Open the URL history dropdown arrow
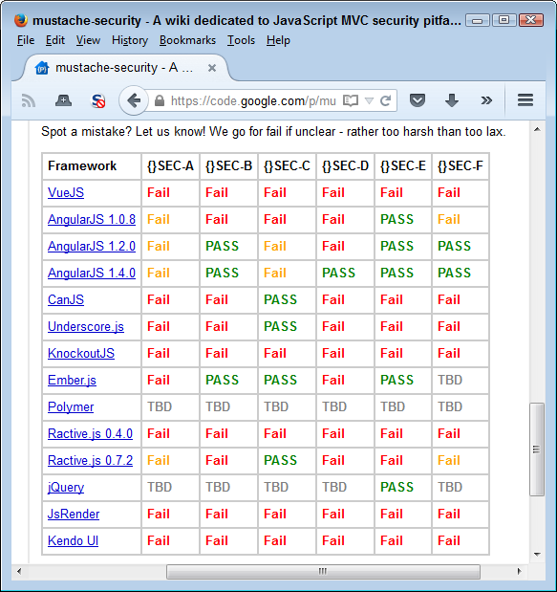Image resolution: width=557 pixels, height=592 pixels. [x=369, y=100]
